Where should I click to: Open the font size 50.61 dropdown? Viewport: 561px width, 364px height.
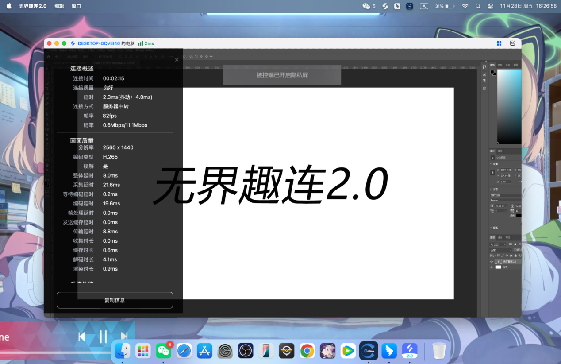tap(506, 206)
